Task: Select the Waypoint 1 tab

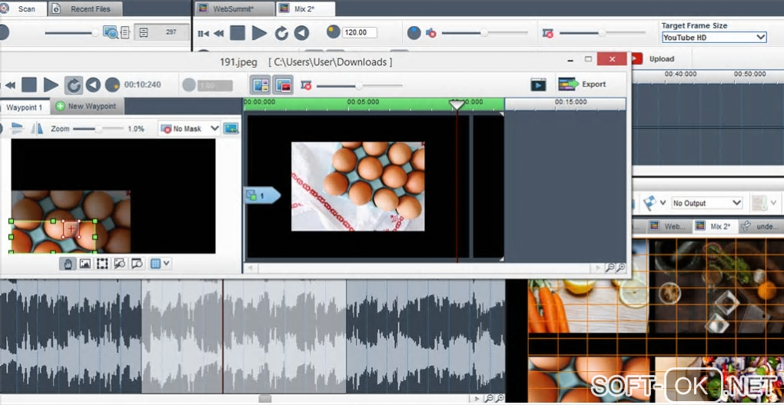Action: pos(24,107)
